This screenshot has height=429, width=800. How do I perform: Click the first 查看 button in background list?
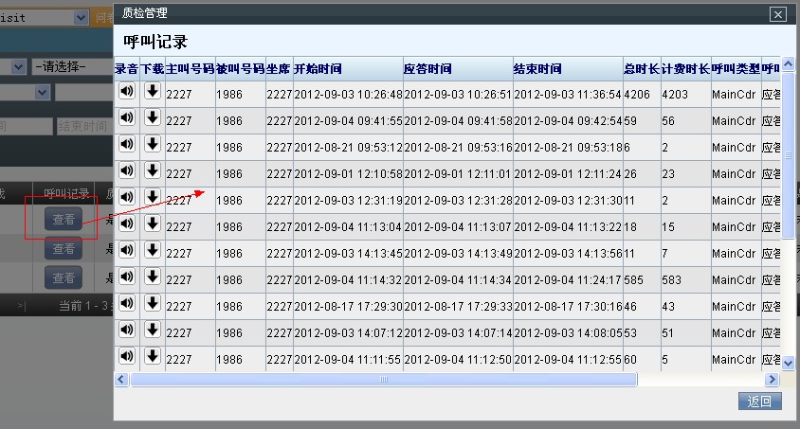(x=64, y=220)
